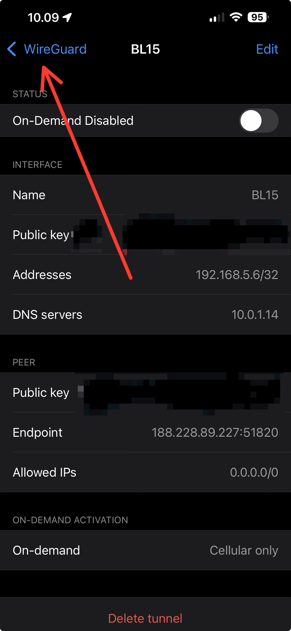The width and height of the screenshot is (291, 631).
Task: Tap the BL15 navigation title
Action: [x=145, y=49]
